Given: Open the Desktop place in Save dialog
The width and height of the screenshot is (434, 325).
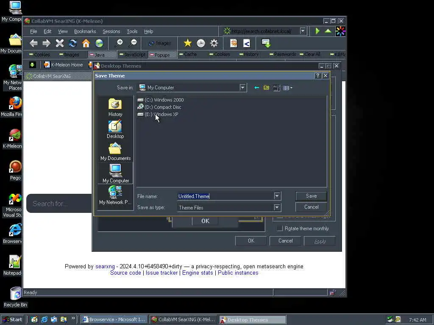Looking at the screenshot, I should [x=115, y=129].
